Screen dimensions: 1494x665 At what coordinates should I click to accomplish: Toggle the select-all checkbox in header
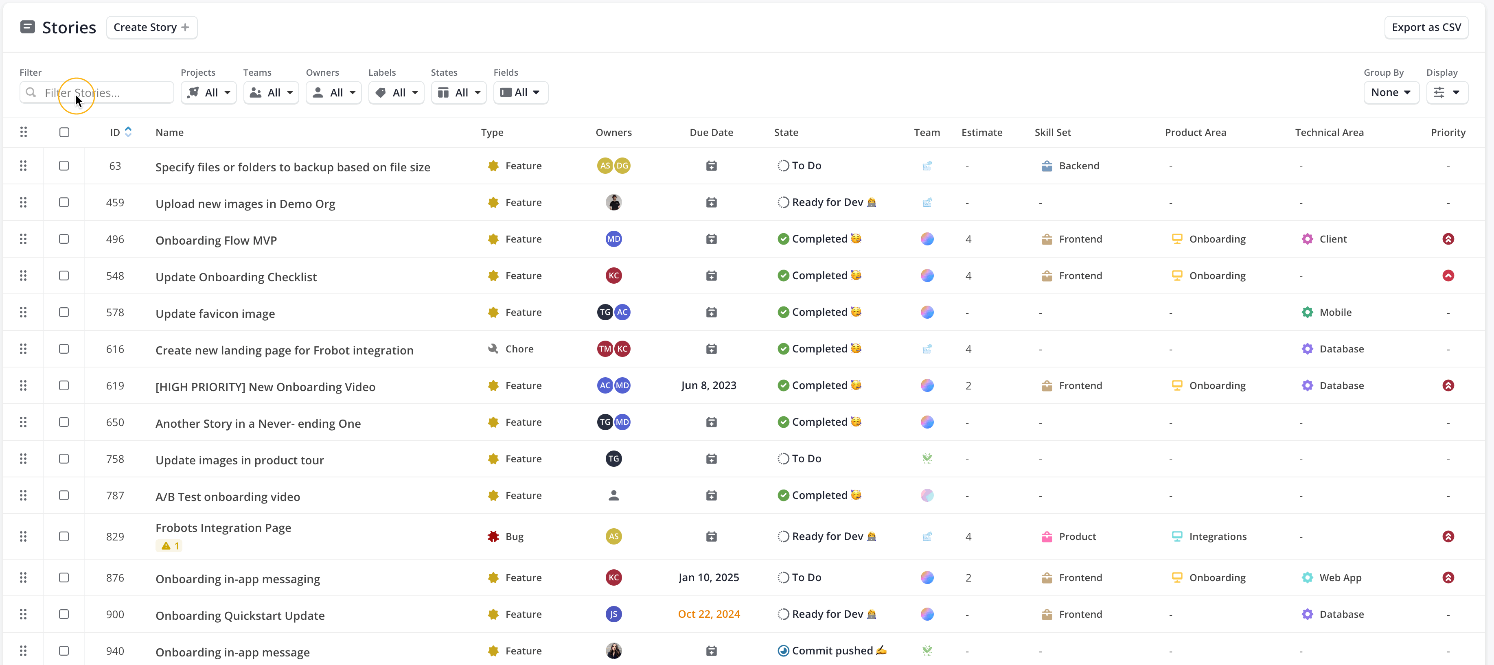(x=64, y=132)
